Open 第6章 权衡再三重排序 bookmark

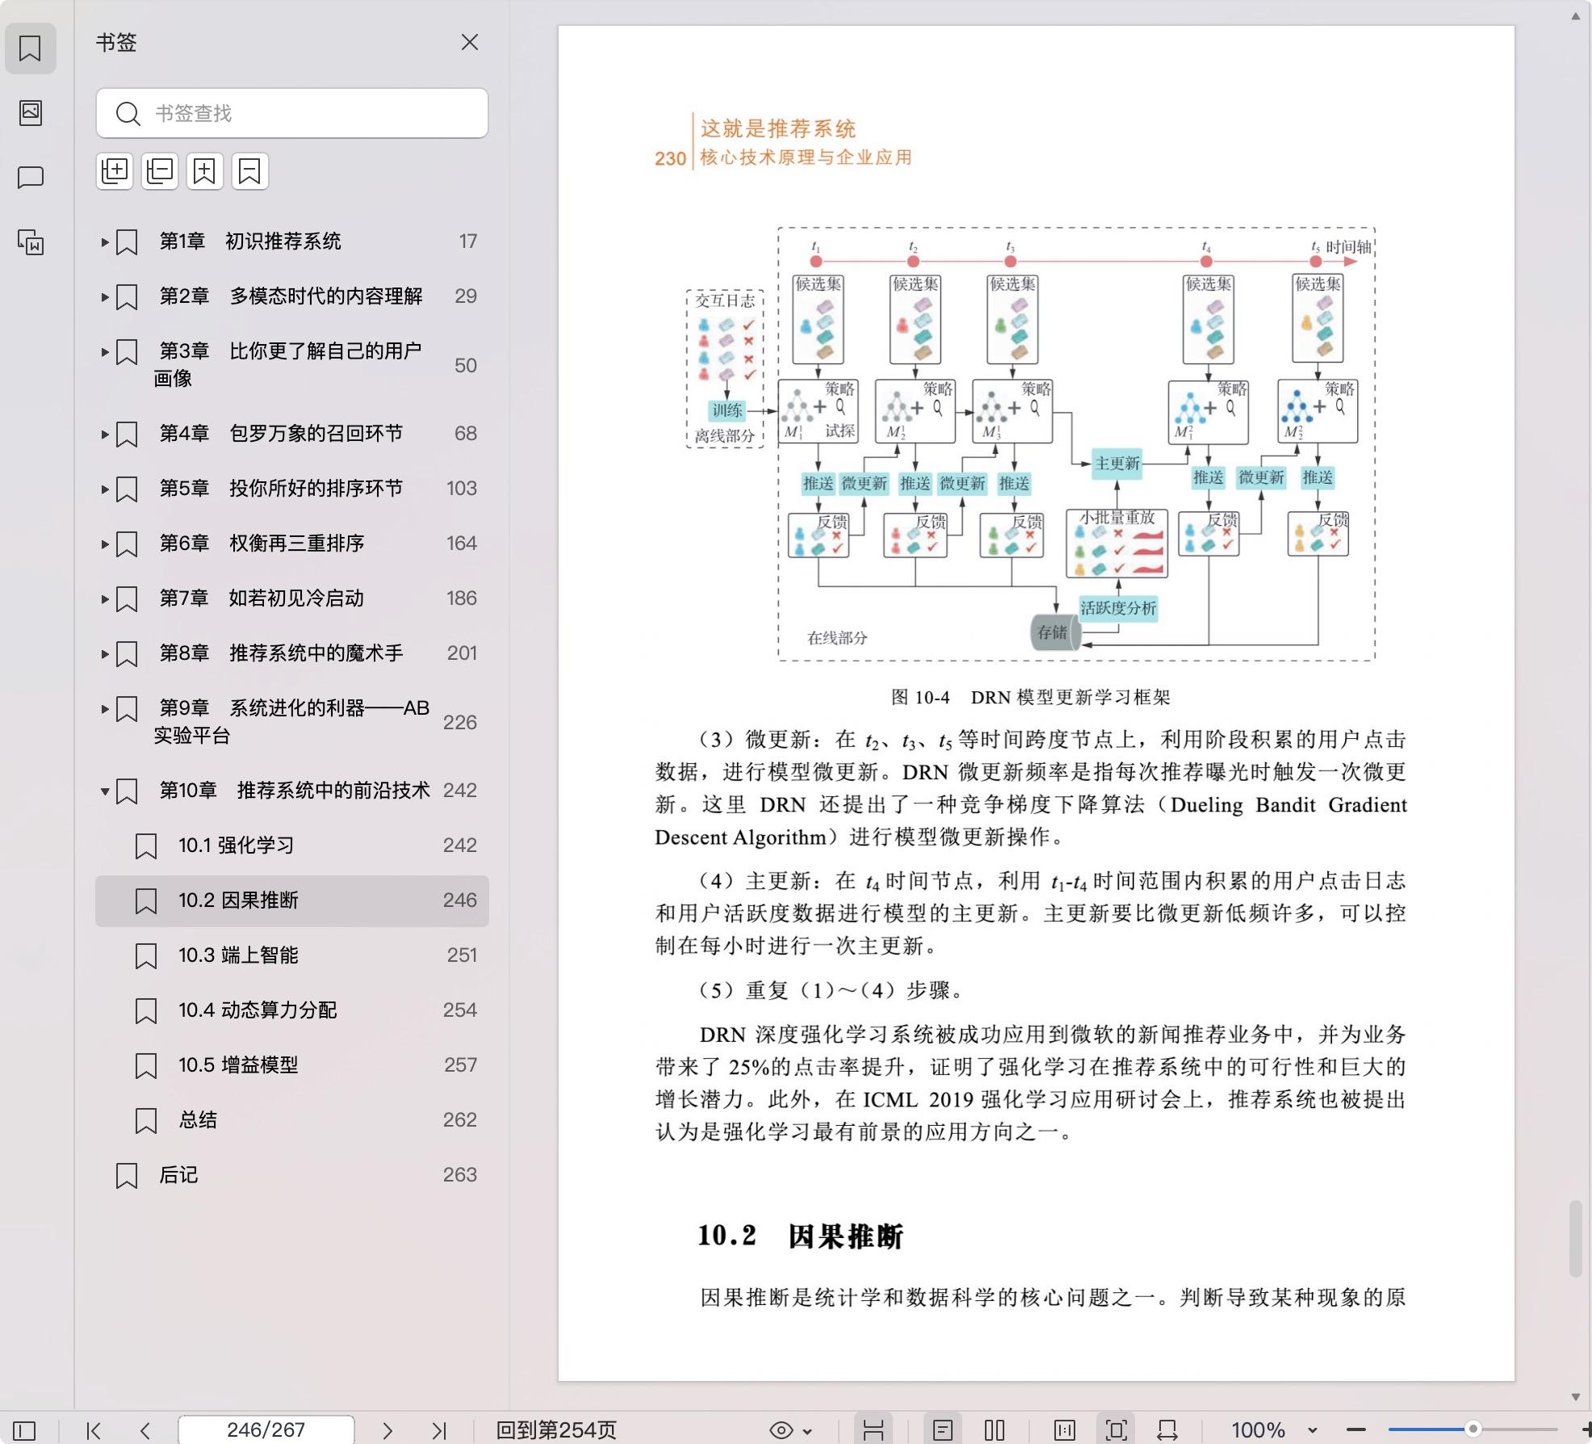pos(292,544)
